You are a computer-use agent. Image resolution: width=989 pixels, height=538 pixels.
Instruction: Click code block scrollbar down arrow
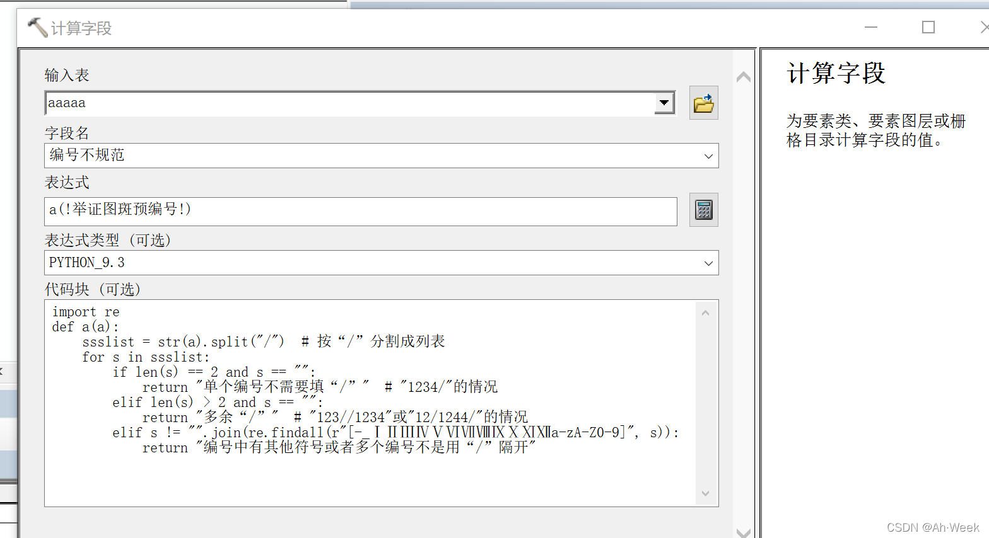[x=705, y=493]
